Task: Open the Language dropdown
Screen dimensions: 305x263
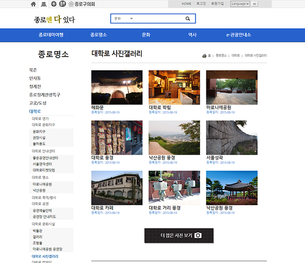Action: click(240, 4)
